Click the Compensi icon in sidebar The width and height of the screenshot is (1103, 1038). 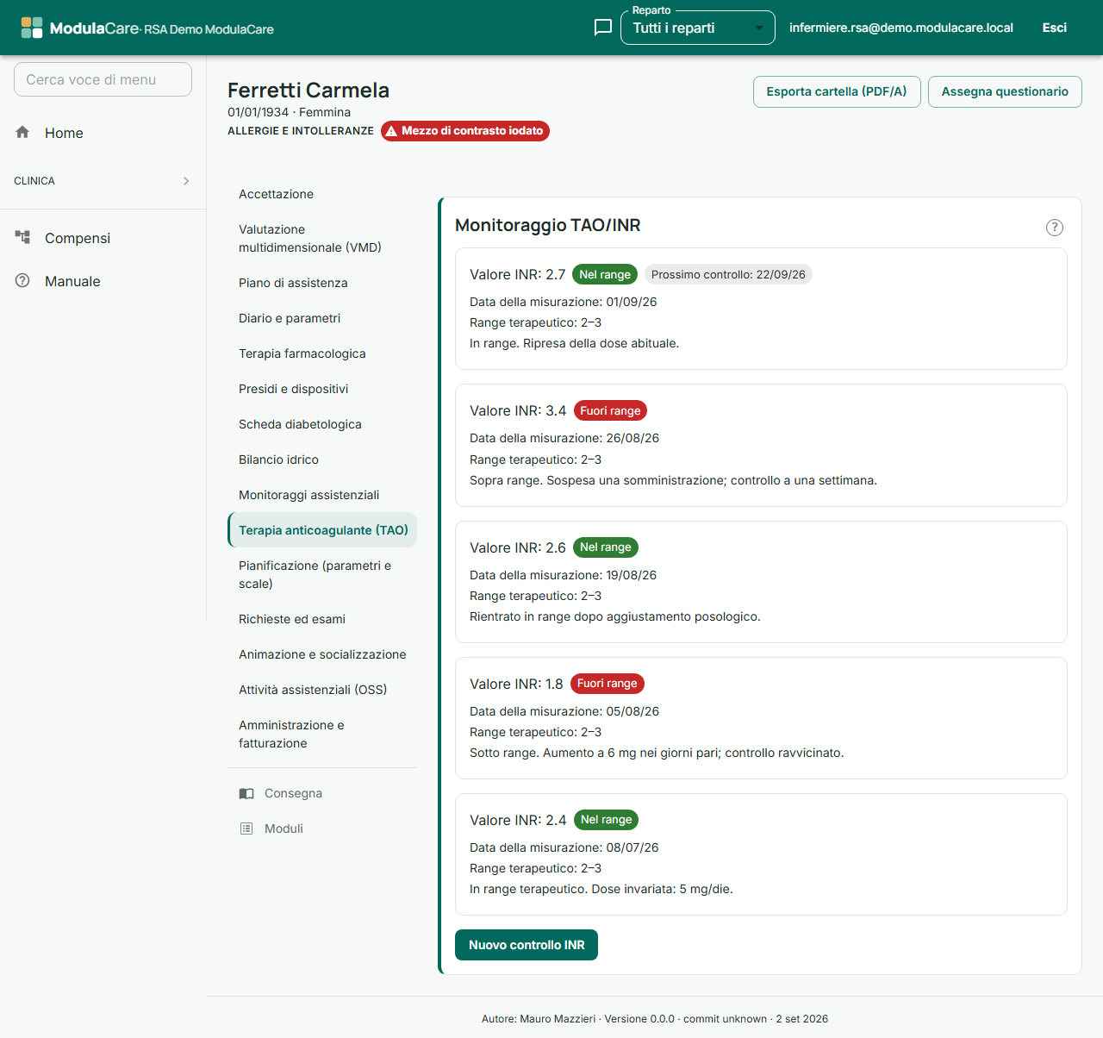tap(22, 237)
